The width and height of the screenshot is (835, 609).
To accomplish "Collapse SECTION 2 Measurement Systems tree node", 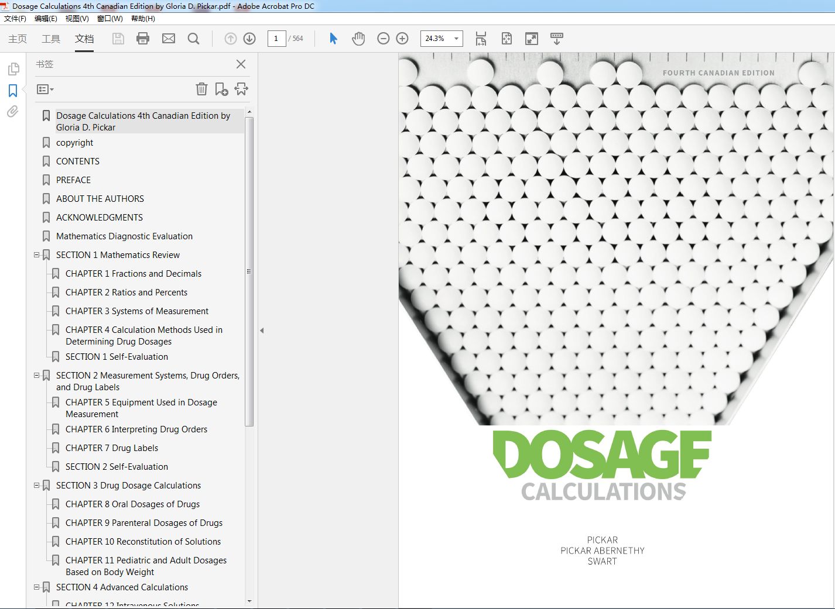I will click(37, 376).
